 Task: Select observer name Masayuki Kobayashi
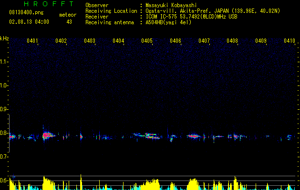point(171,5)
